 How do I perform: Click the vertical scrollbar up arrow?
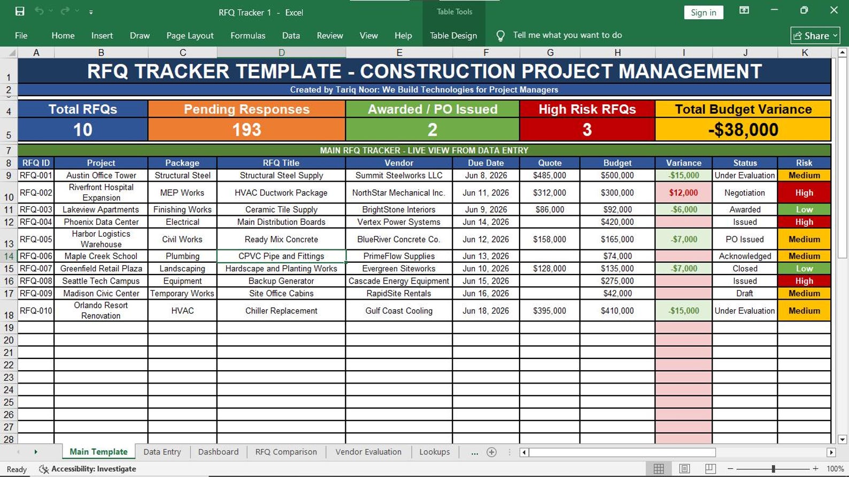(x=843, y=52)
